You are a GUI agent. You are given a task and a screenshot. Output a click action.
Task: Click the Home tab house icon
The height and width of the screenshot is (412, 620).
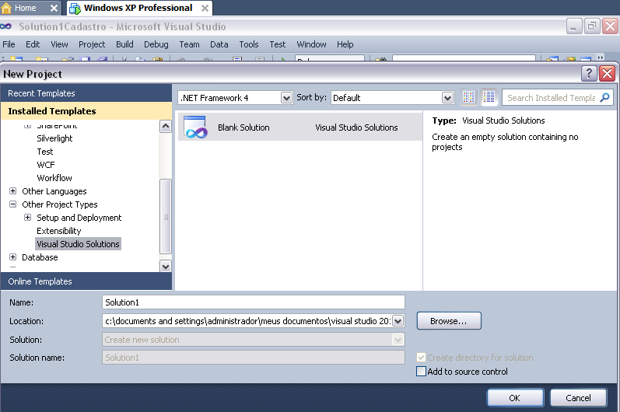[6, 8]
